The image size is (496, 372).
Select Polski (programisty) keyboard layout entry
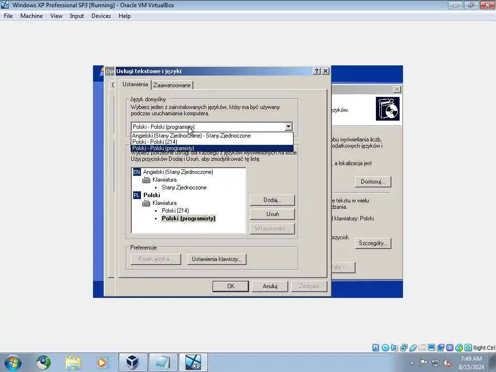click(x=188, y=218)
